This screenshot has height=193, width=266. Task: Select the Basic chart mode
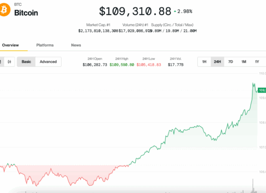(26, 62)
